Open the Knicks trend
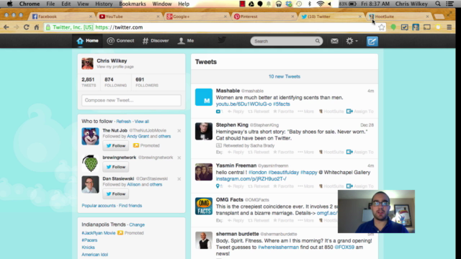This screenshot has width=461, height=259. [88, 247]
